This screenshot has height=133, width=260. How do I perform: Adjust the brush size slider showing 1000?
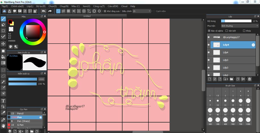pyautogui.click(x=23, y=79)
